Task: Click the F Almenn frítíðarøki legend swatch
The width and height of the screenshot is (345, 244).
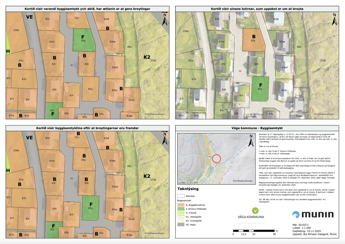Action: pyautogui.click(x=181, y=209)
